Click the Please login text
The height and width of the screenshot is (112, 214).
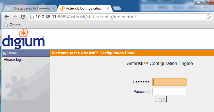point(14,60)
